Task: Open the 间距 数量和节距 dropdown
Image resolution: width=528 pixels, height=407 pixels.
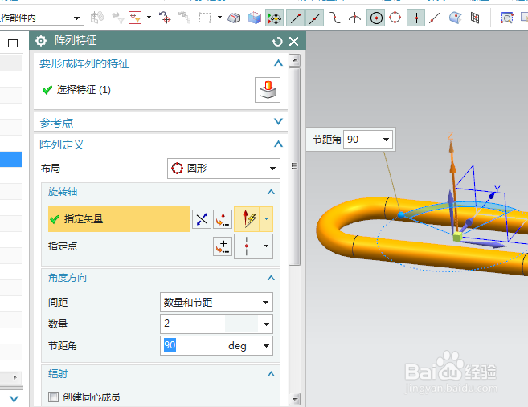Action: pyautogui.click(x=216, y=303)
